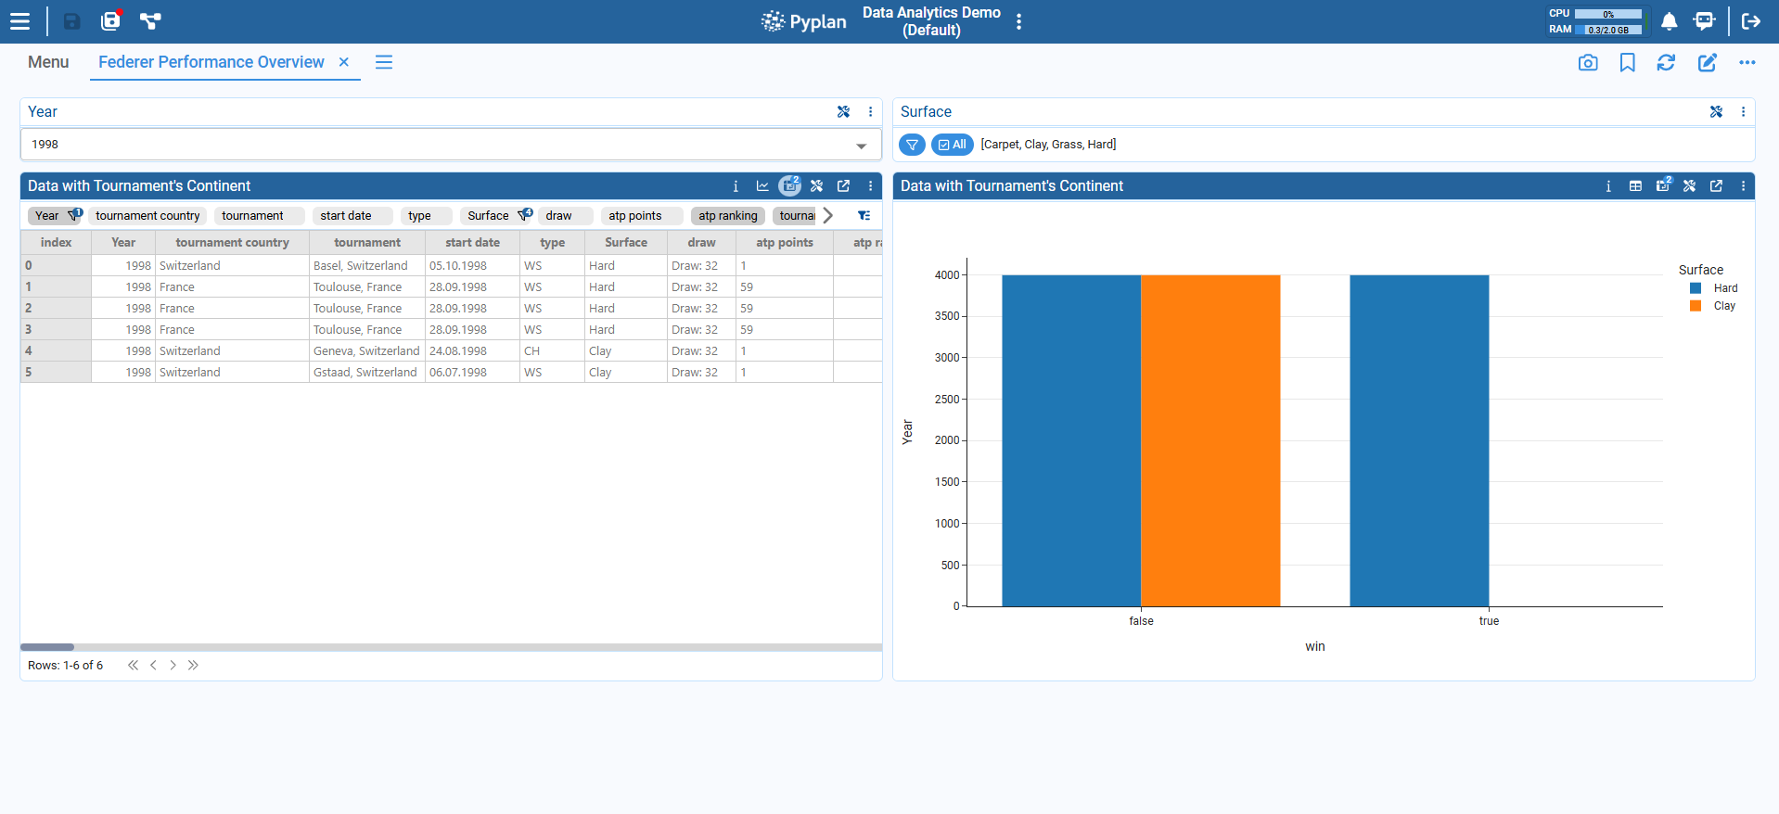Open the notifications bell
The image size is (1779, 814).
[1669, 21]
